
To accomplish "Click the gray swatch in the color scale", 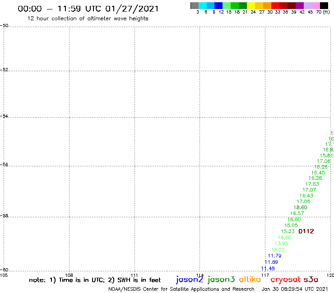I will pyautogui.click(x=195, y=5).
